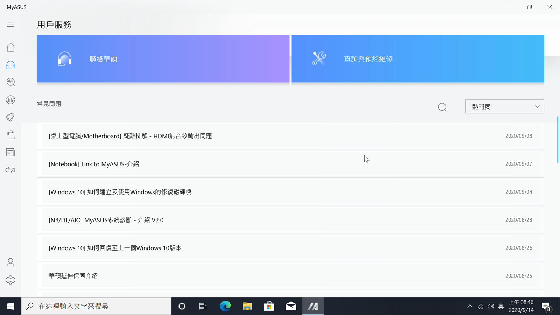Open the hardware settings gauge icon
The height and width of the screenshot is (315, 560).
click(10, 100)
